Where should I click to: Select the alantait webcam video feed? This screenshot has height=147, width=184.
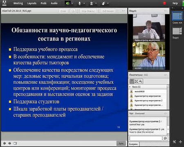(149, 56)
